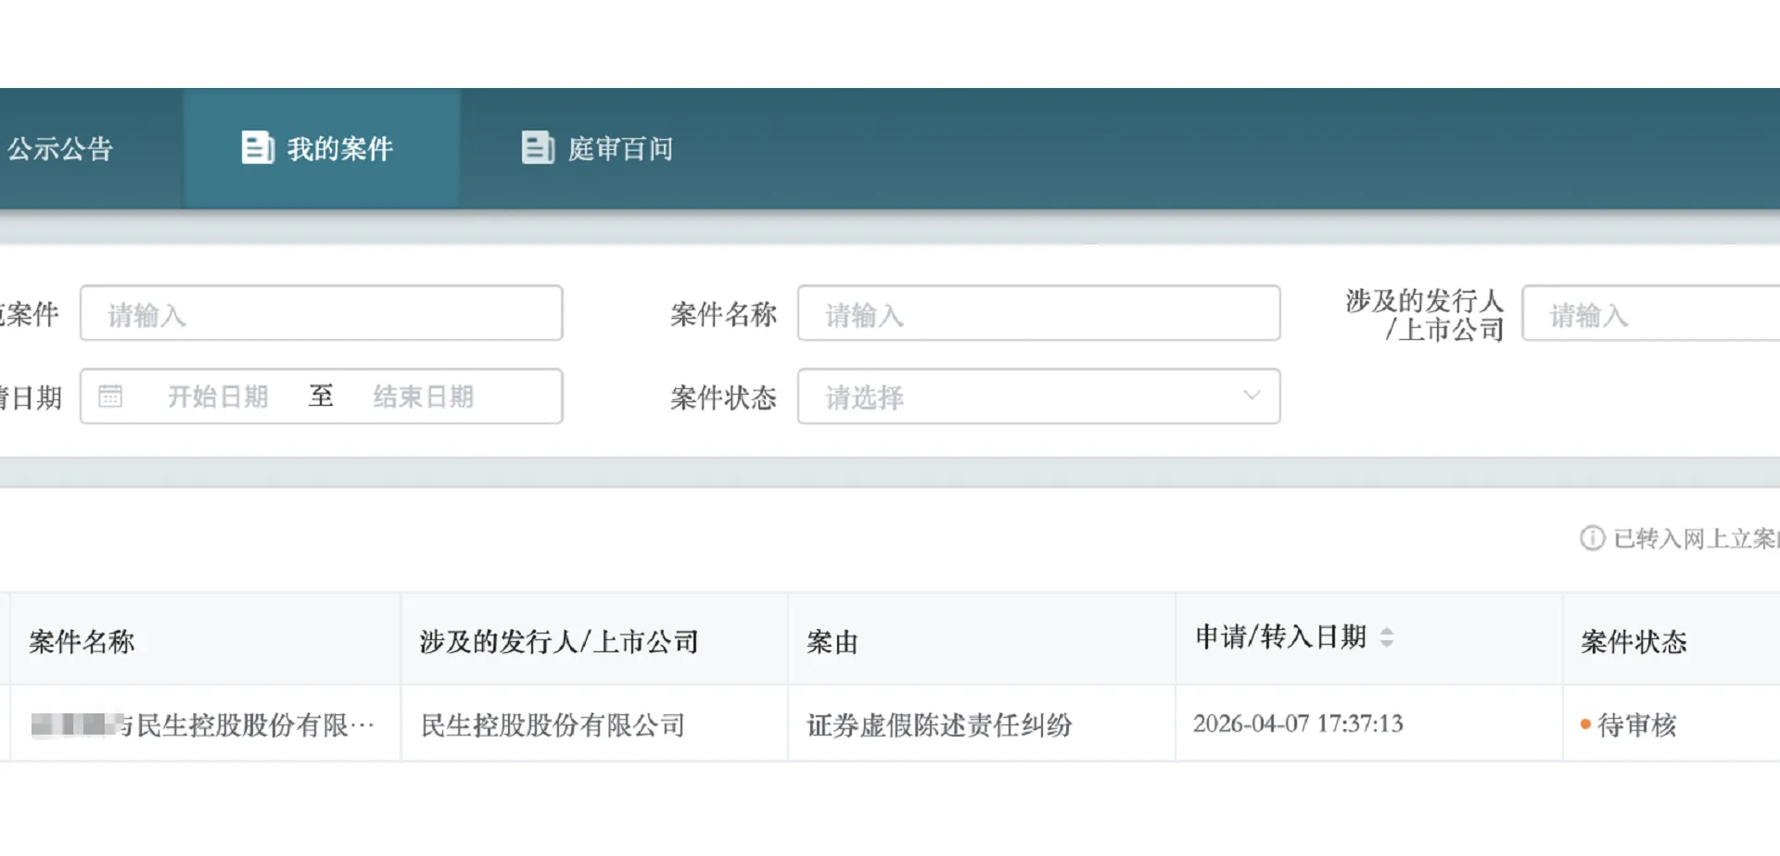This screenshot has width=1780, height=856.
Task: Click the 申请/转入日期 column header
Action: click(x=1279, y=637)
